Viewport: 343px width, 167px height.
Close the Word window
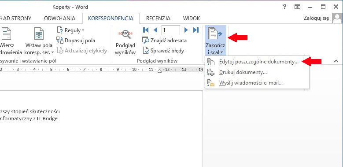click(336, 7)
